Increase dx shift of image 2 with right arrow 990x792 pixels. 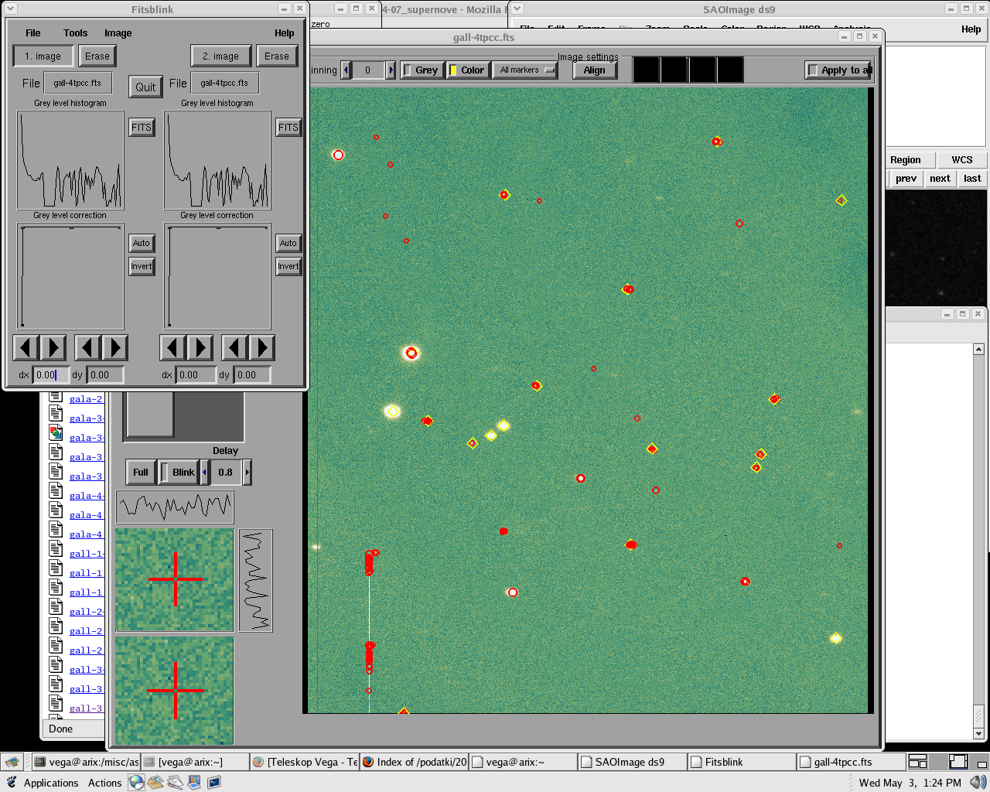pyautogui.click(x=200, y=348)
